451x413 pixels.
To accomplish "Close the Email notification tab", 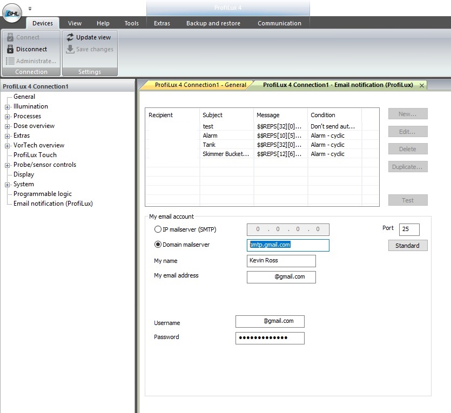I will pyautogui.click(x=422, y=85).
